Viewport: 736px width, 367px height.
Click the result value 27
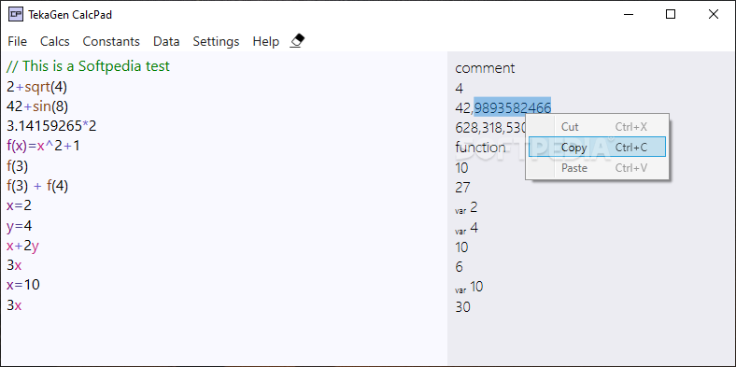tap(462, 188)
